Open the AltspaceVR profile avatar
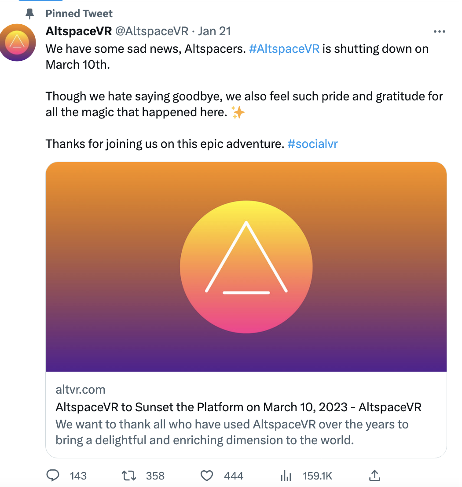The width and height of the screenshot is (462, 487). click(17, 42)
